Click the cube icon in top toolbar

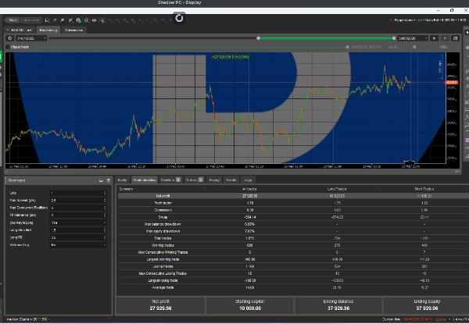pos(87,20)
